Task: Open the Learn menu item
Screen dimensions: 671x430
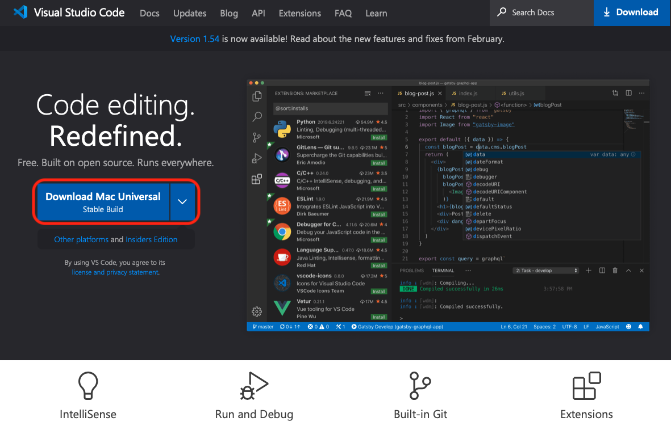Action: tap(376, 13)
